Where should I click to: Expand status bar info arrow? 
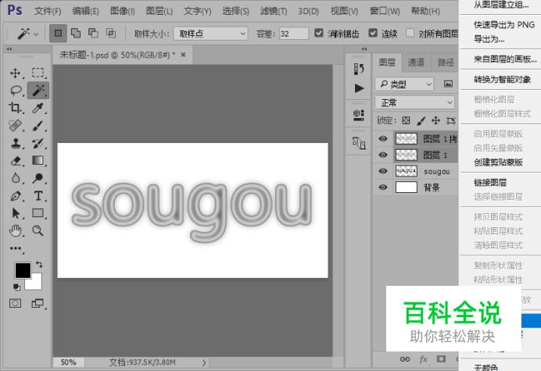pos(204,362)
